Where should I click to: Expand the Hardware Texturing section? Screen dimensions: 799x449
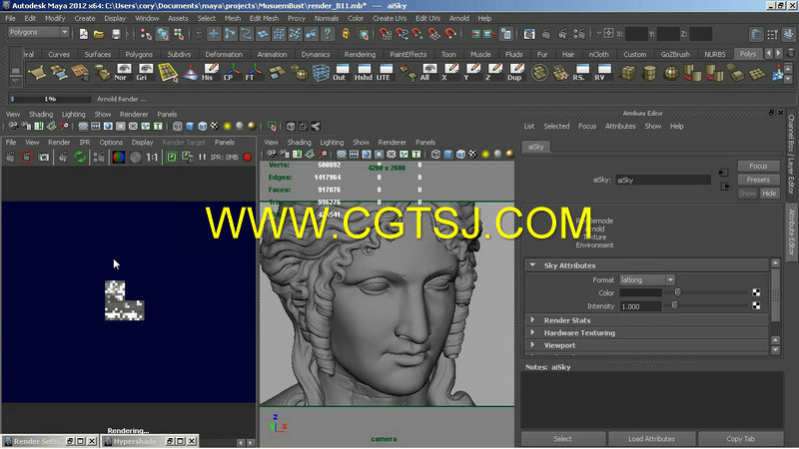pos(532,332)
